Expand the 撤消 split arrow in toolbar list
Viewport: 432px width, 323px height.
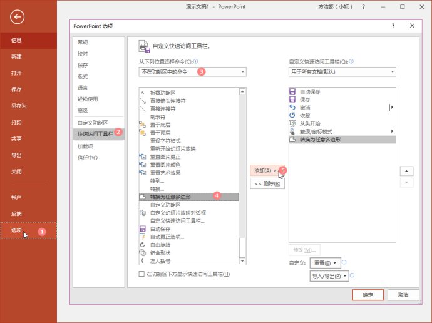pyautogui.click(x=391, y=108)
